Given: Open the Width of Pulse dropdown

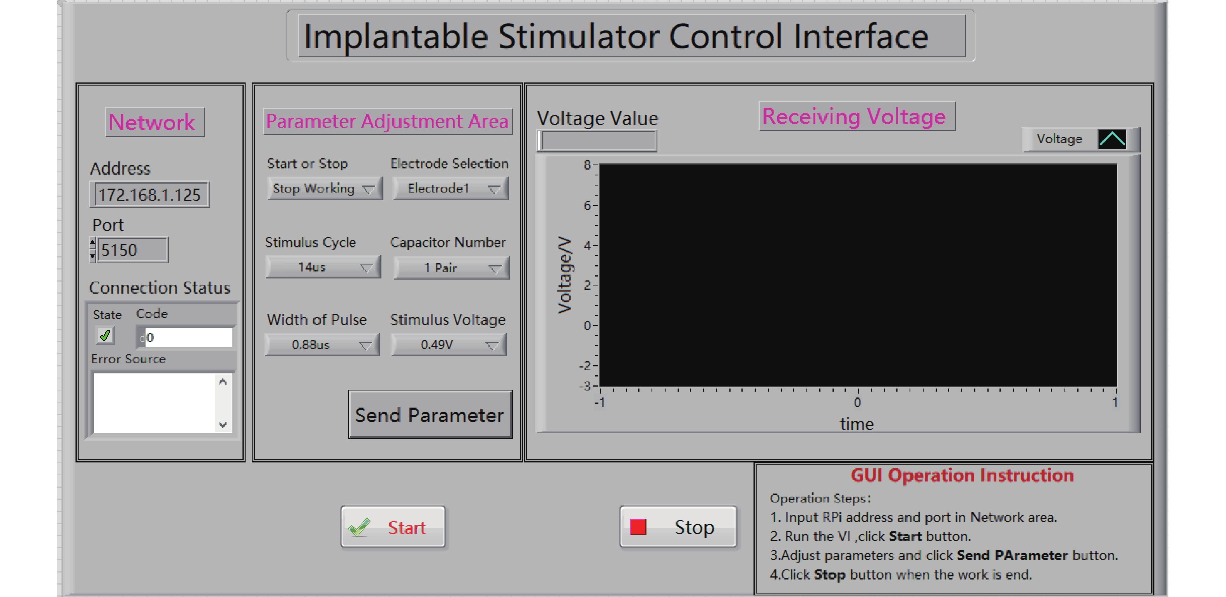Looking at the screenshot, I should tap(322, 345).
